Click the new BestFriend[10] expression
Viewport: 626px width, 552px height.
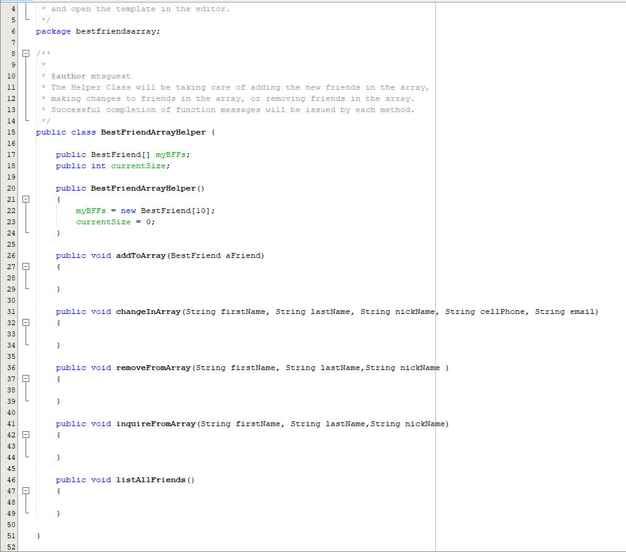coord(168,210)
